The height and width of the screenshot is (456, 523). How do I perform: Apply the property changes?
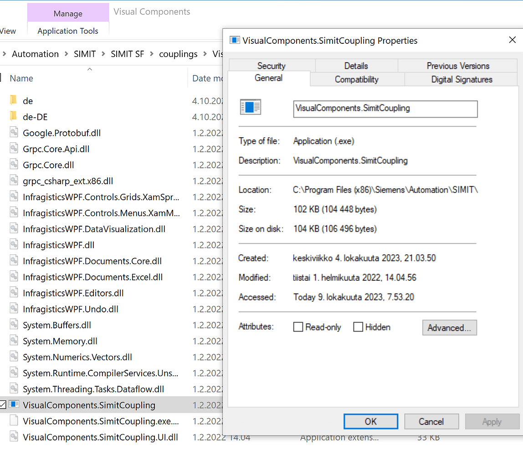pyautogui.click(x=492, y=421)
